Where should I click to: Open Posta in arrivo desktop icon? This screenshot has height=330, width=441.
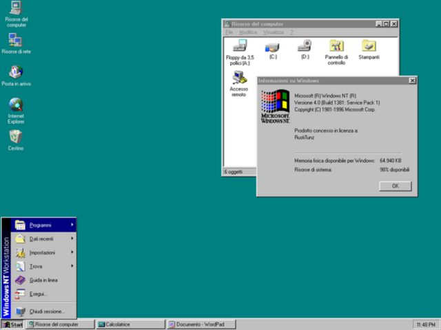[x=16, y=76]
